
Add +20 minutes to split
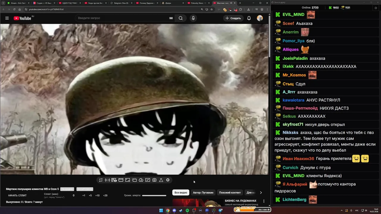(x=105, y=196)
